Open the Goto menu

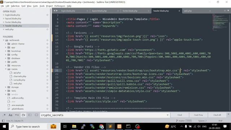[35, 6]
